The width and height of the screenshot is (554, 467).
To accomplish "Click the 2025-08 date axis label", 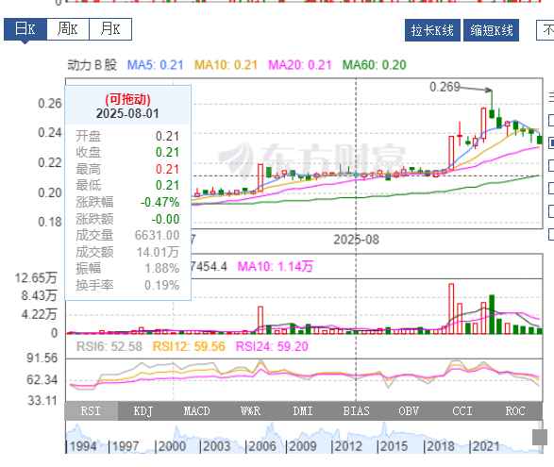I will pyautogui.click(x=356, y=240).
